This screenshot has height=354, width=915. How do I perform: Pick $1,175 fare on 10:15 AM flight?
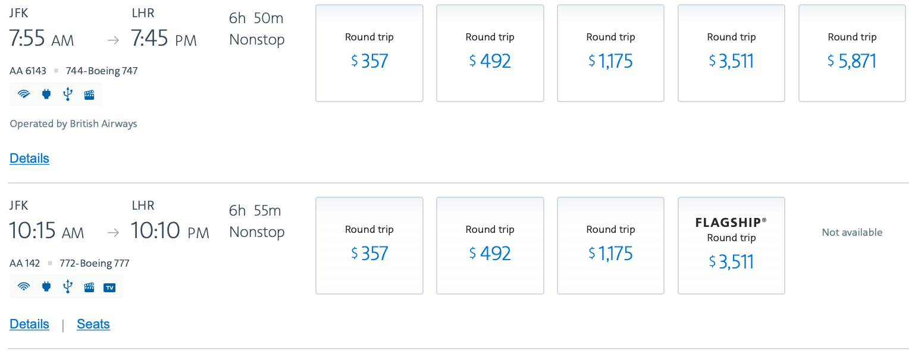click(610, 246)
